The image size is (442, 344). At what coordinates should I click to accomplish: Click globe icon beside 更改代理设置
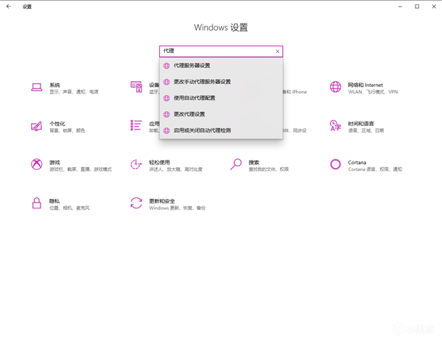[x=166, y=114]
